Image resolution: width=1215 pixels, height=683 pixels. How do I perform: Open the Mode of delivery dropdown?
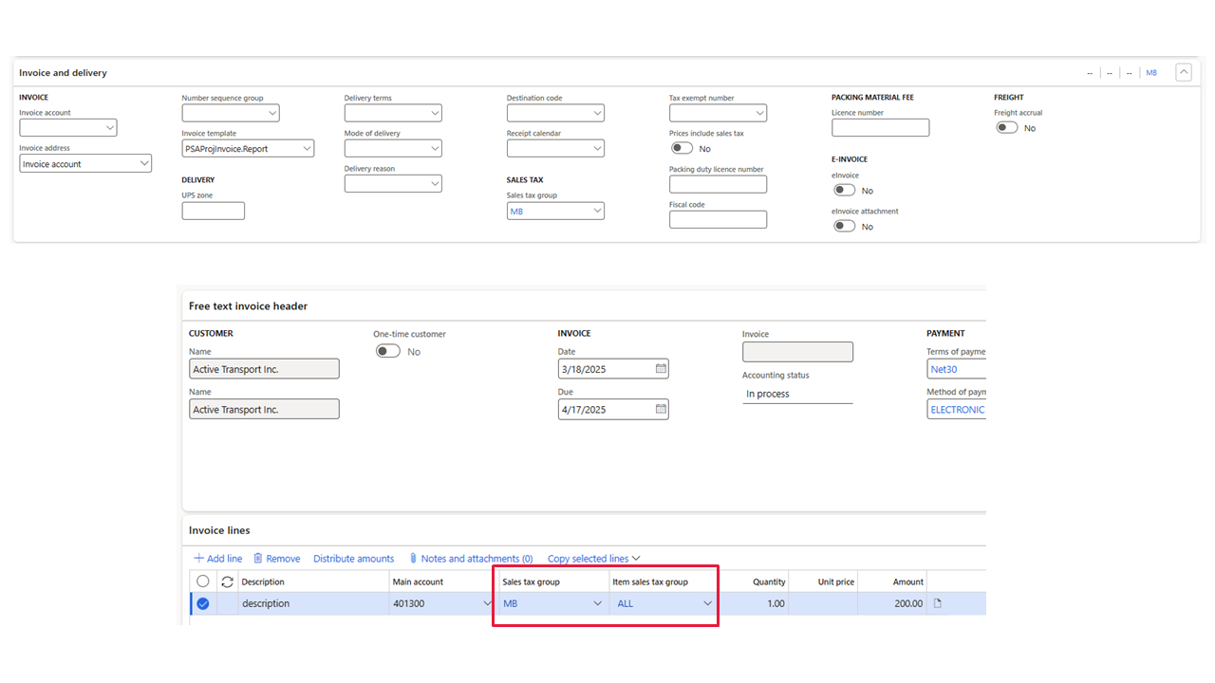point(434,148)
